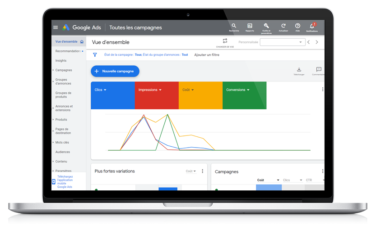Open the Clics metric dropdown

pyautogui.click(x=100, y=90)
